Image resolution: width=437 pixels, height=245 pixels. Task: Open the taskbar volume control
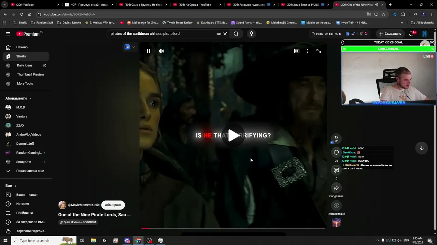[400, 241]
